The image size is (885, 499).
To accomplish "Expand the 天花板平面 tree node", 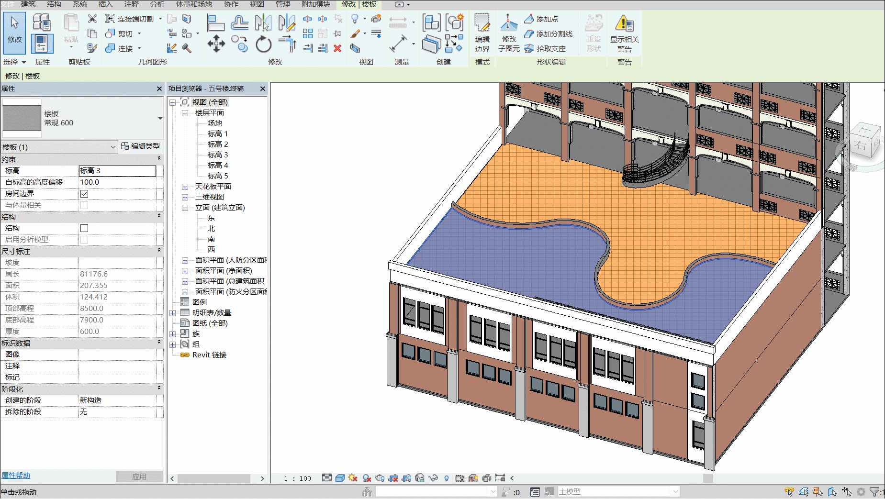I will (185, 187).
